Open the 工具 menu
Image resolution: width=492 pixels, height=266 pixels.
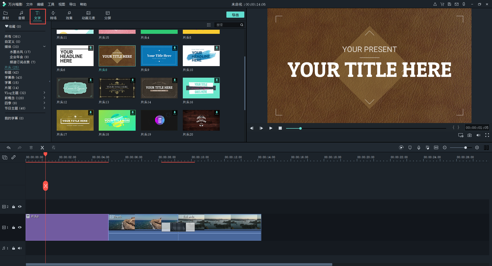pos(51,4)
